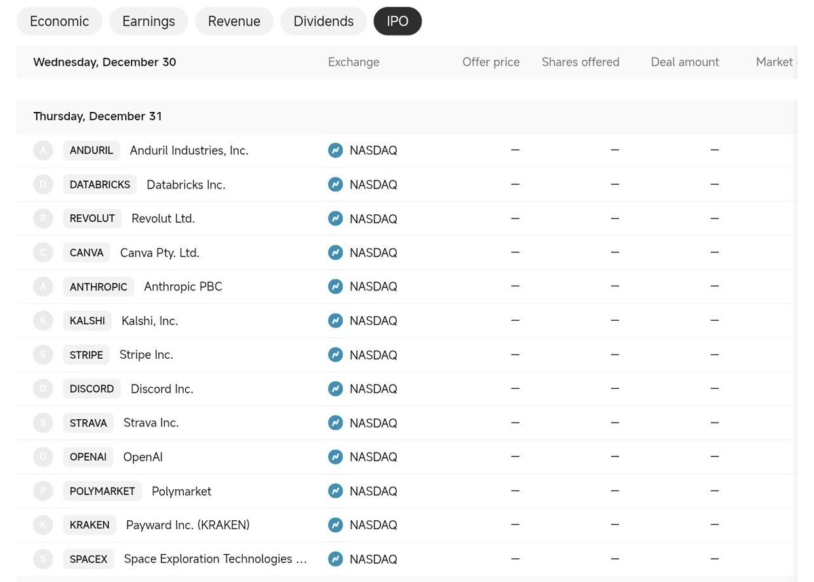This screenshot has width=814, height=582.
Task: Click the OpenAI letter avatar icon
Action: tap(43, 457)
